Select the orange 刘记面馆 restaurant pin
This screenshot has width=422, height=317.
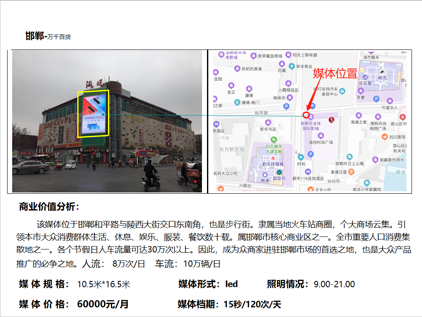(385, 137)
